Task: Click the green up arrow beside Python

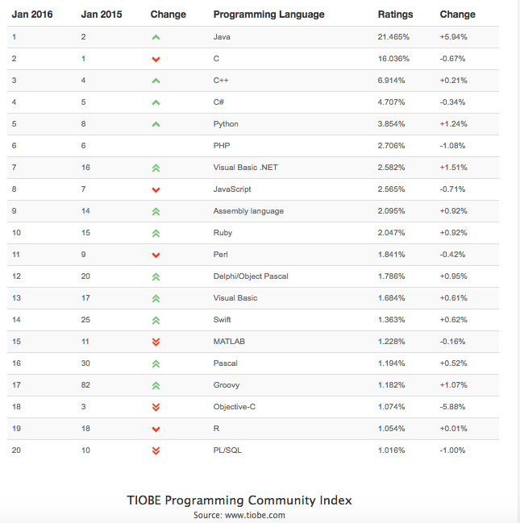Action: coord(156,124)
